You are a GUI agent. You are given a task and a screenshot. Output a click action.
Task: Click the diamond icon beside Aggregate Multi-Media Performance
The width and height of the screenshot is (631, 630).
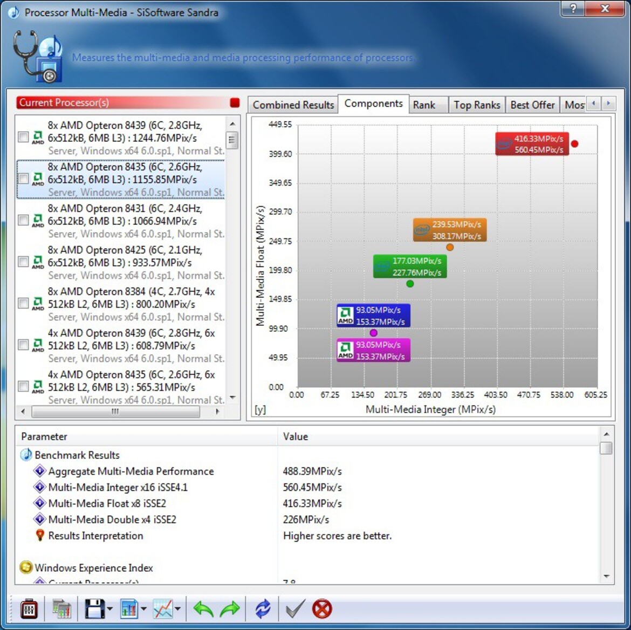pos(40,470)
